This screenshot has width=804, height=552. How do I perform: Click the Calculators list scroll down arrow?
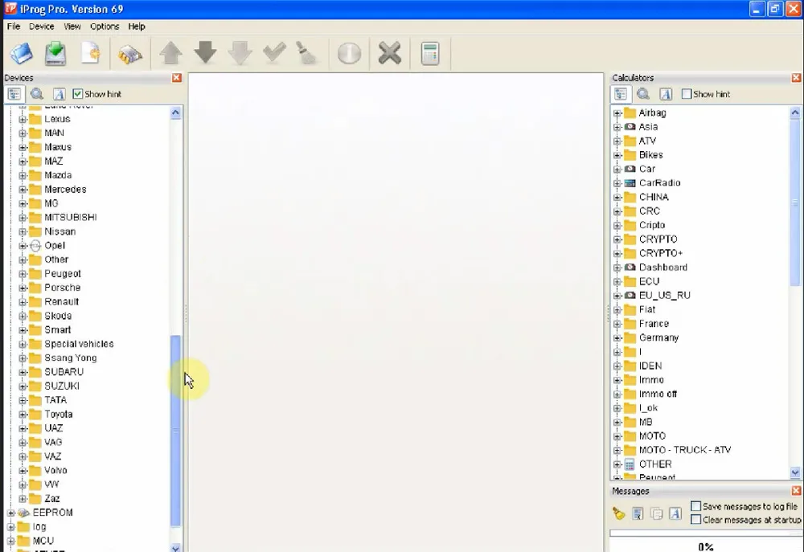coord(795,472)
